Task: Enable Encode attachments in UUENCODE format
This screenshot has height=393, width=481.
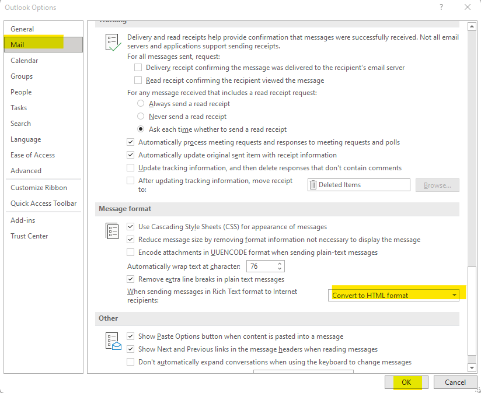Action: pos(130,252)
